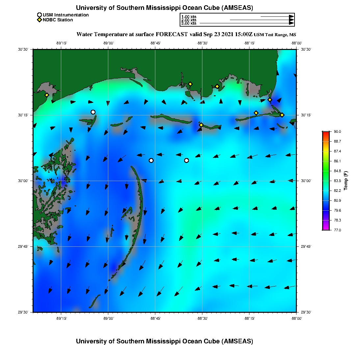Click the 86.1 color bar value
Image resolution: width=362 pixels, height=345 pixels.
click(337, 161)
